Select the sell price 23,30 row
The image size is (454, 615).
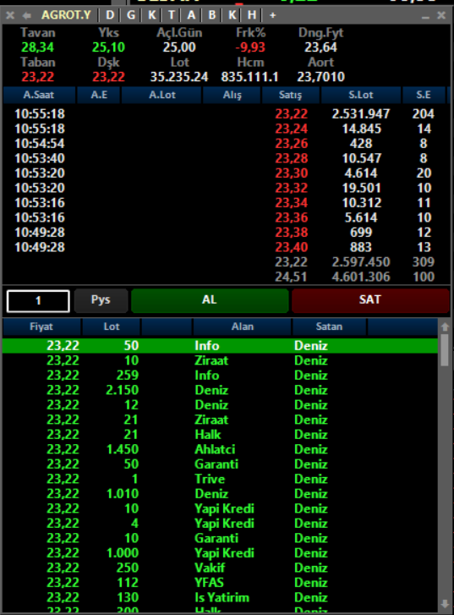292,173
